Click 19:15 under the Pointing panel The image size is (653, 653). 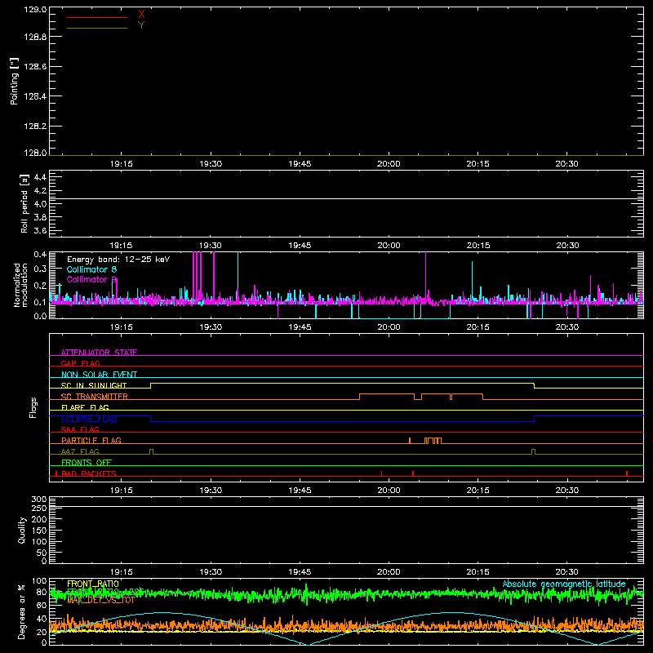121,164
